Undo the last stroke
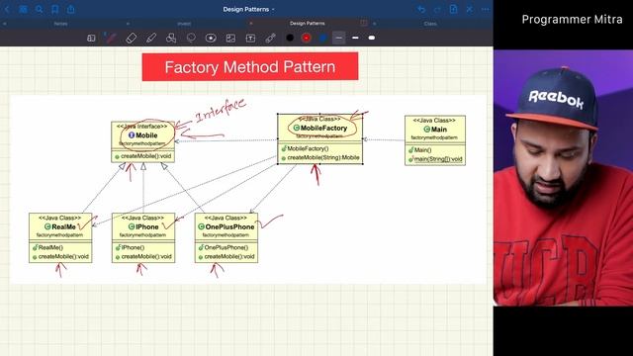 [421, 9]
